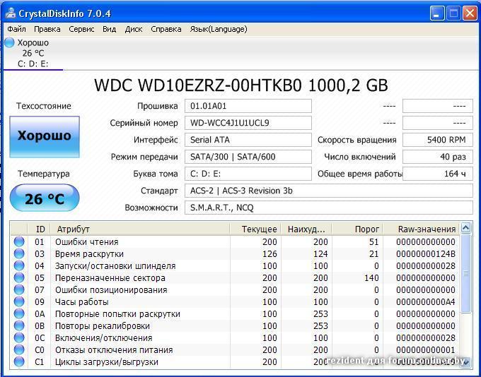
Task: Minimize the CrystalDiskInfo window
Action: point(436,13)
